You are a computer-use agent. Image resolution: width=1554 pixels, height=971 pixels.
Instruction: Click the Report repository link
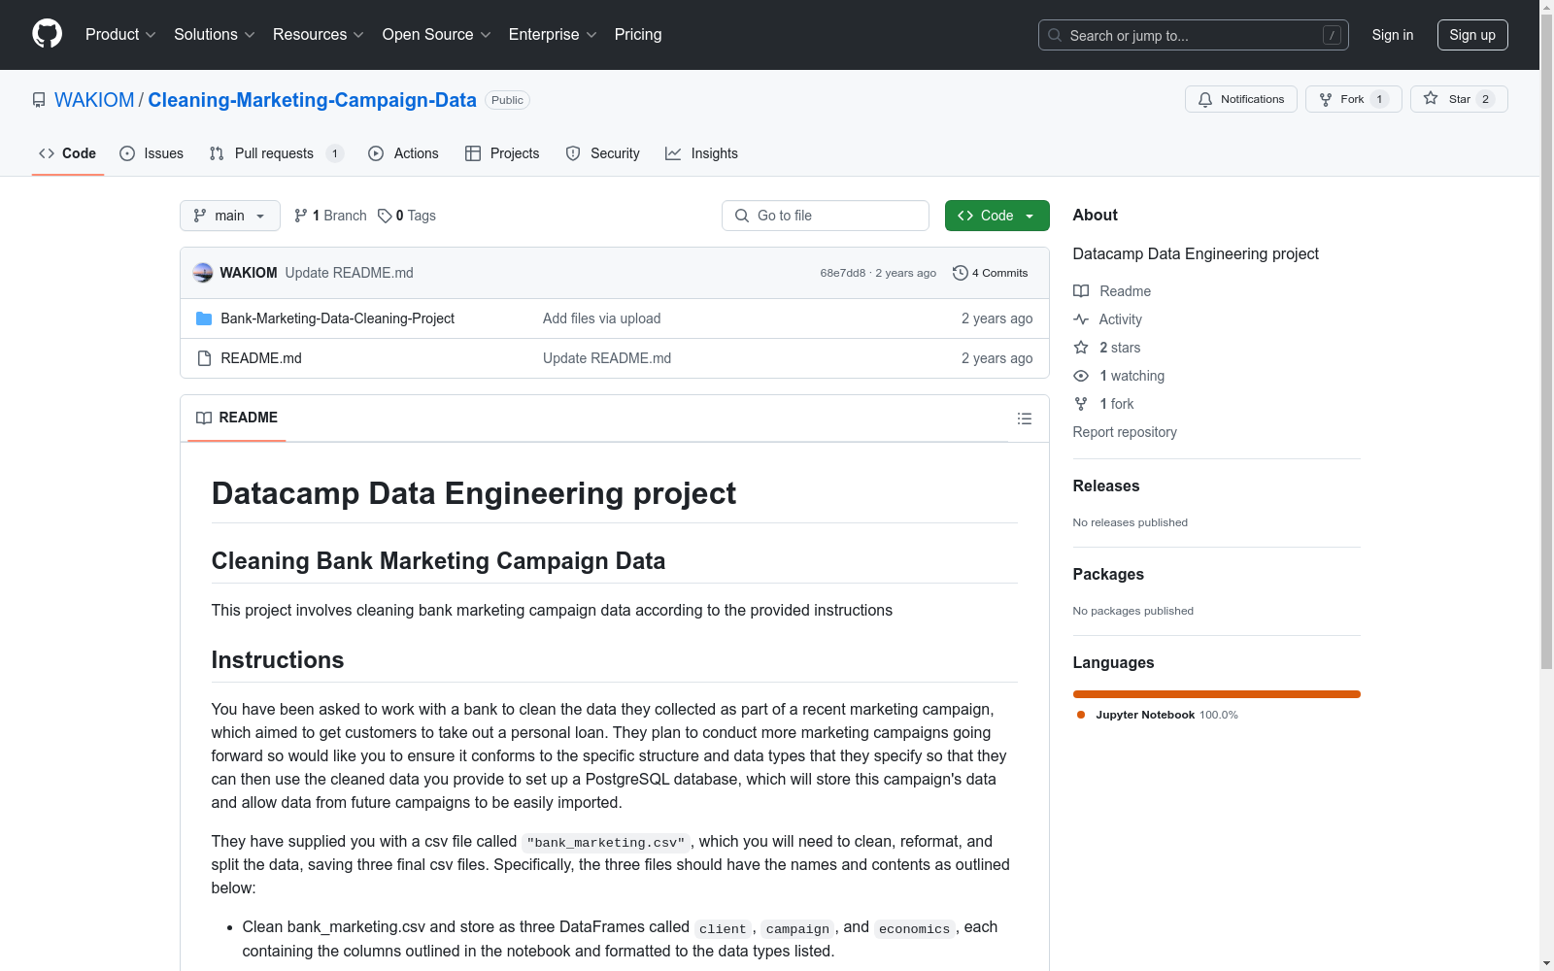click(1125, 432)
